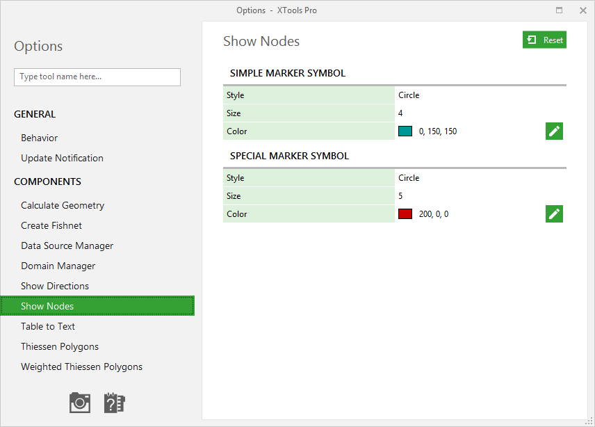
Task: Click the red color swatch
Action: [405, 214]
